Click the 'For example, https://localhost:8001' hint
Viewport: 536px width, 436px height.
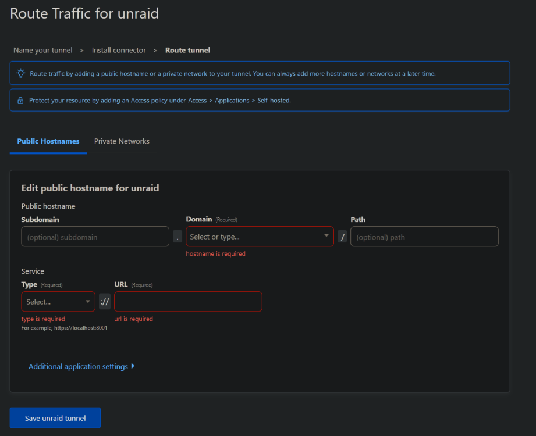pos(64,328)
